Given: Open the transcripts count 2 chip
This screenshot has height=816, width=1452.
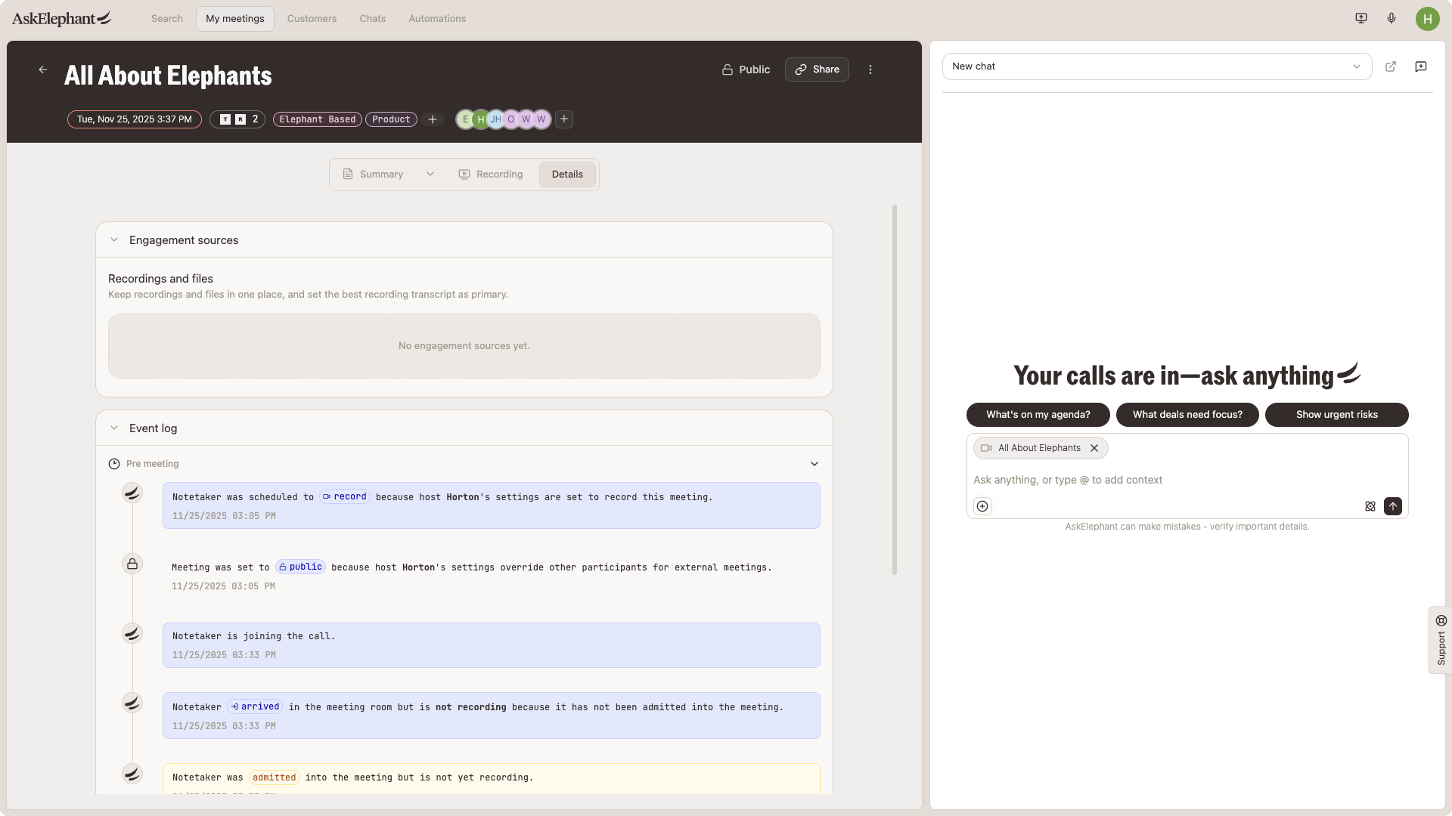Looking at the screenshot, I should (237, 119).
